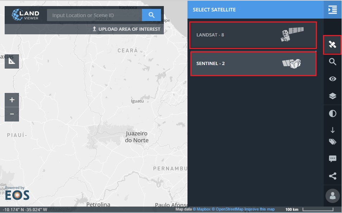
Task: Toggle the eye visibility icon in sidebar
Action: (x=332, y=79)
